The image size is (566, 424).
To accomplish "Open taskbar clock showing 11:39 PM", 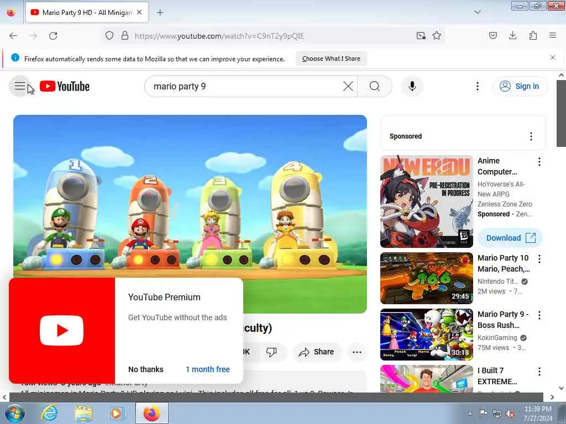I will coord(537,414).
